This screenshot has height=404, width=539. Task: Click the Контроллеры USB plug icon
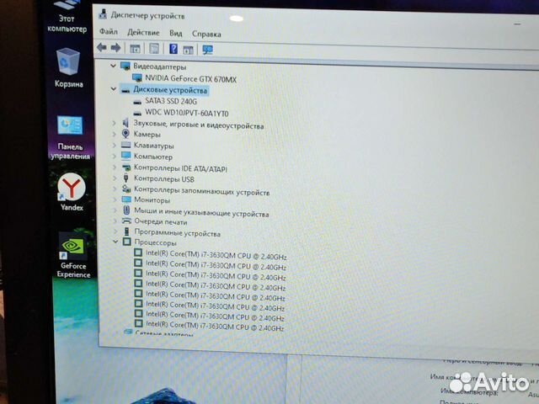point(126,178)
